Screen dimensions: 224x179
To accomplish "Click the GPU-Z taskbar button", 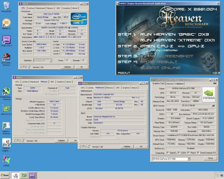I will [24, 175].
